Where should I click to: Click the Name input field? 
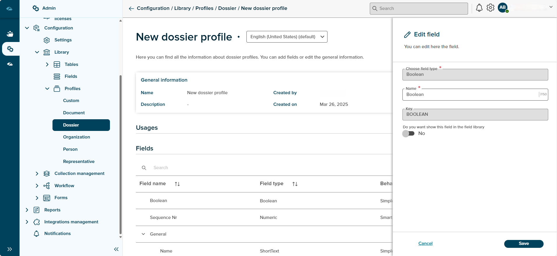[475, 94]
